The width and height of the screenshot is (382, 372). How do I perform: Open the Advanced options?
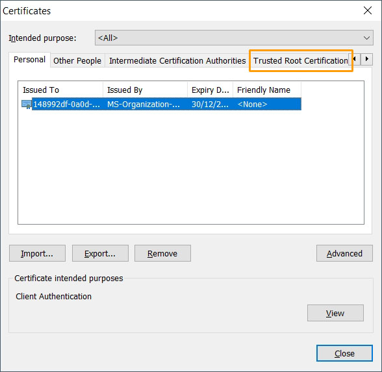coord(344,253)
